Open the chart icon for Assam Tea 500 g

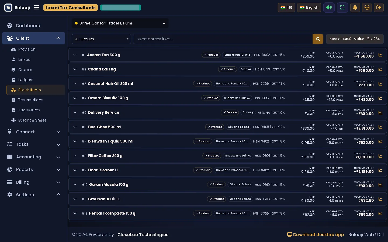point(380,55)
